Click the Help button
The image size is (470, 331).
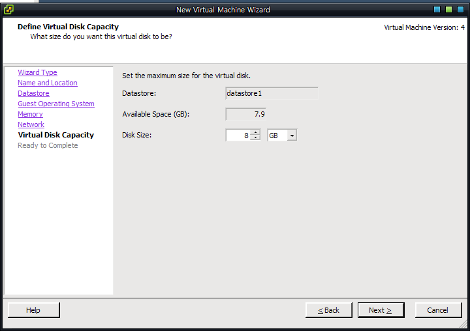(33, 310)
